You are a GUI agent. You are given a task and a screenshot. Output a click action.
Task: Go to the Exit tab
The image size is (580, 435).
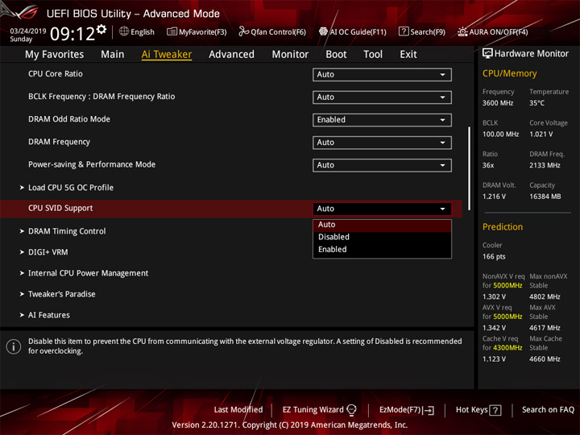[408, 55]
